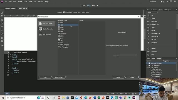
Task: Click the Help button in dialog
Action: (x=45, y=77)
